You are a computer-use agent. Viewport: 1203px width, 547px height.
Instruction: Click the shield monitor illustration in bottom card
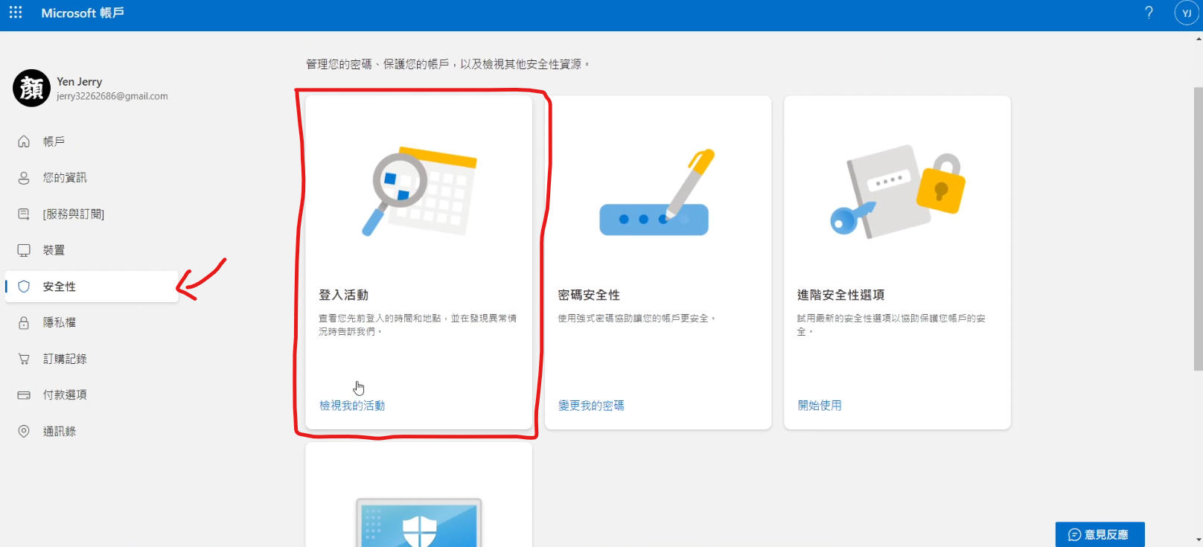click(x=419, y=522)
